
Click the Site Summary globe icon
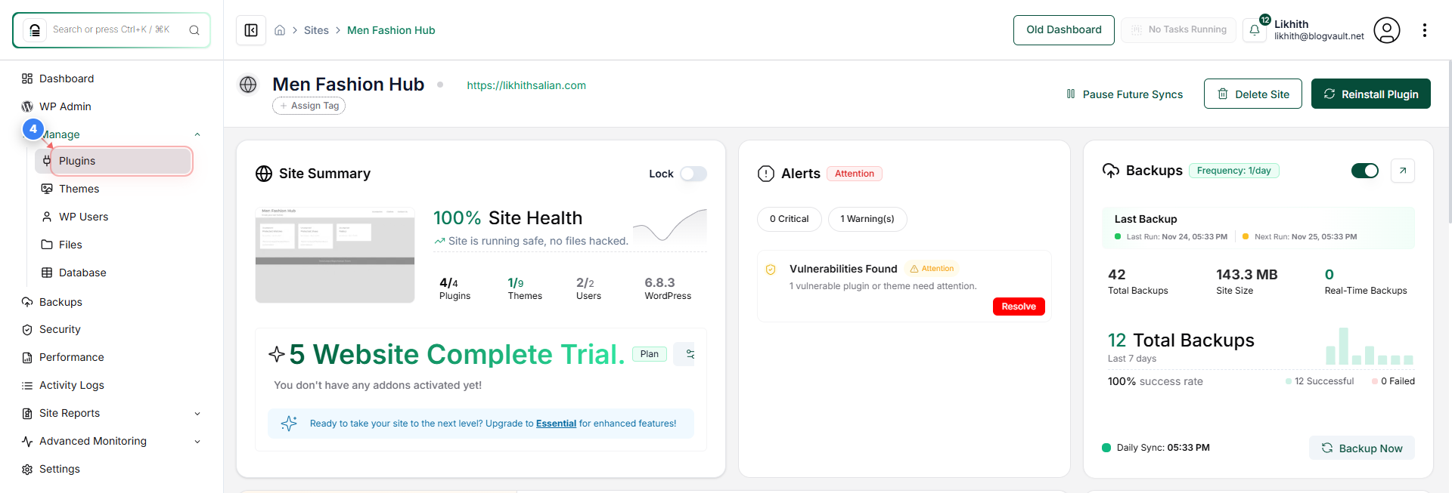click(264, 174)
